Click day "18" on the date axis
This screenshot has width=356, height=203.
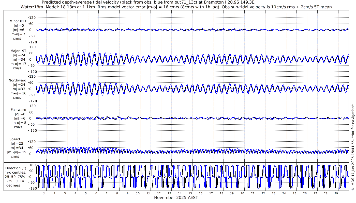221,193
